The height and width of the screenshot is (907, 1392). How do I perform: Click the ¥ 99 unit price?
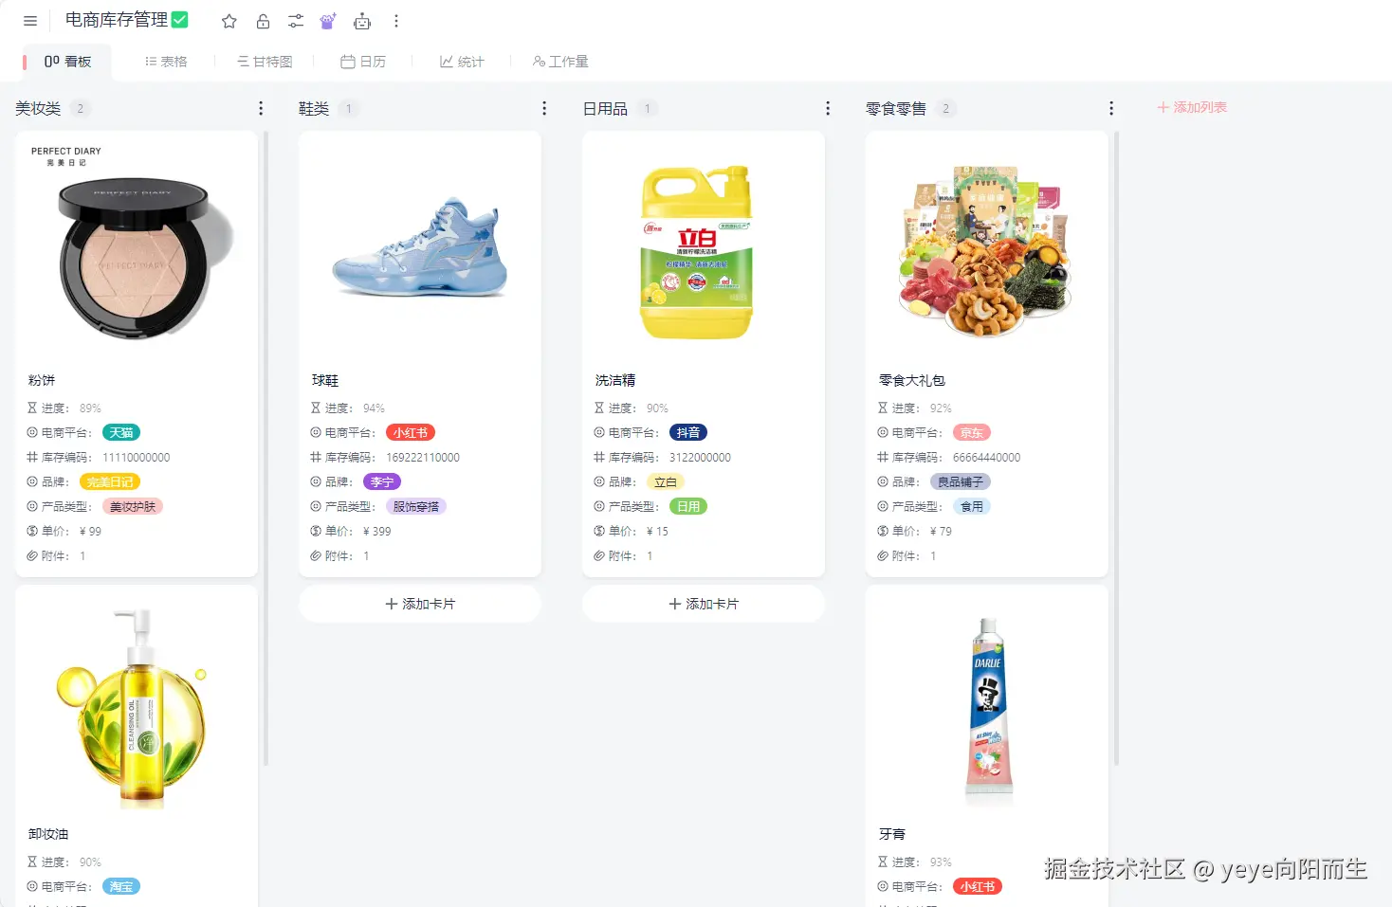point(91,531)
